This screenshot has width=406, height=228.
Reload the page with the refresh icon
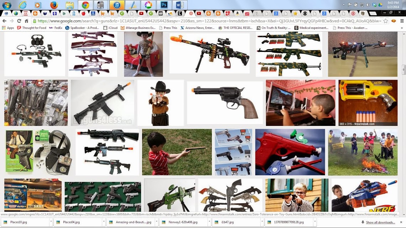pyautogui.click(x=19, y=21)
